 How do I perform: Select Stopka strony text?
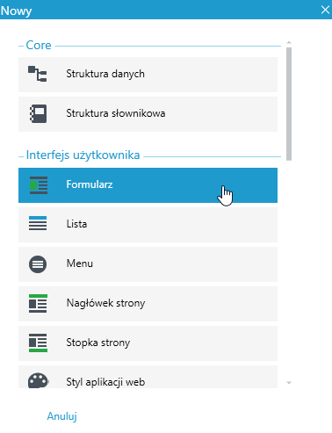click(98, 343)
